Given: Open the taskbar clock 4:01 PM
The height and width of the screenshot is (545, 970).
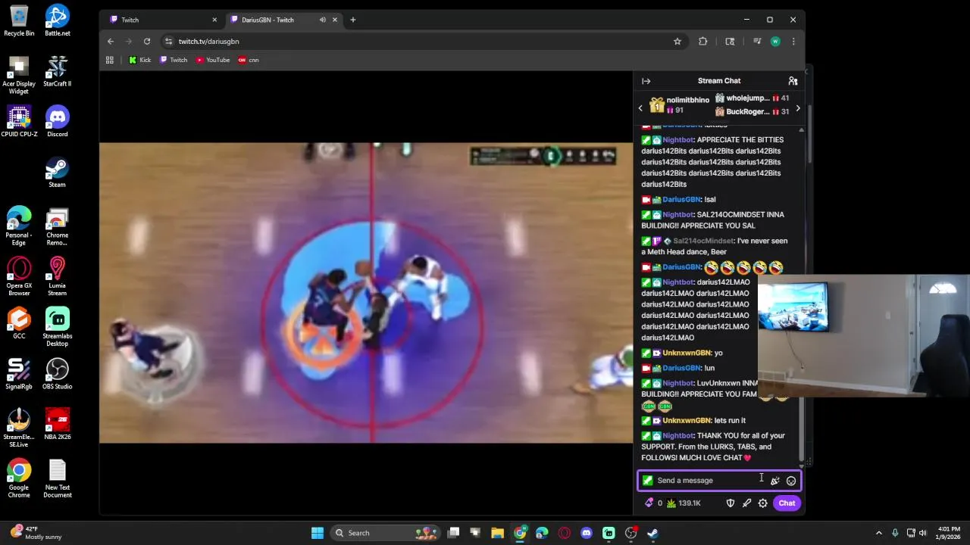Looking at the screenshot, I should click(x=949, y=533).
